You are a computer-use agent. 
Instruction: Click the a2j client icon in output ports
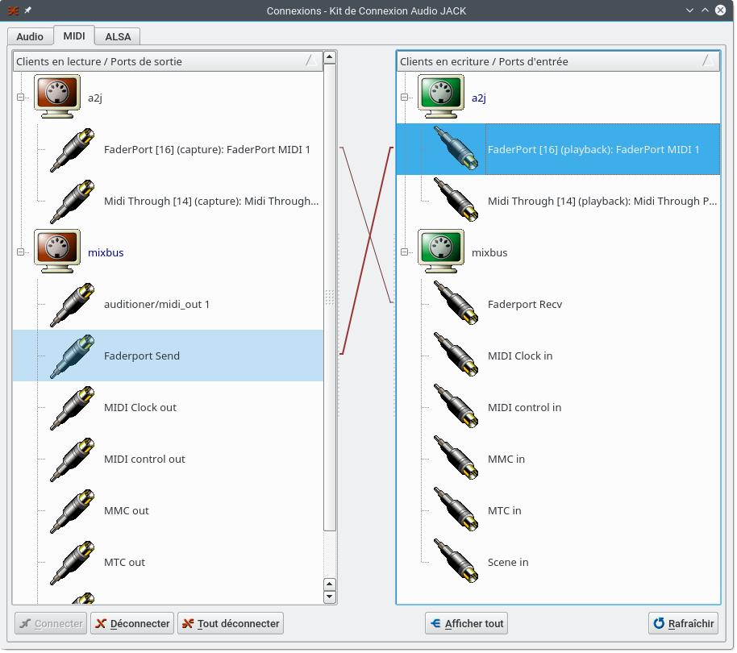tap(57, 97)
